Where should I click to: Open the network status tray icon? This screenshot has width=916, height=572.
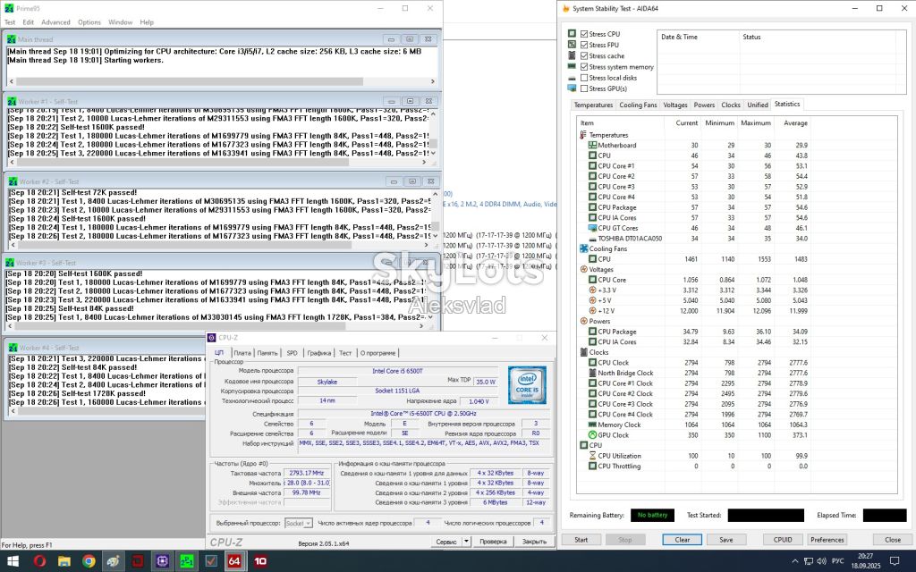coord(808,561)
